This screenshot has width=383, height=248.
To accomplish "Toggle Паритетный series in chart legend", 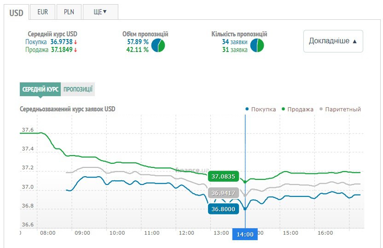I will coord(340,109).
